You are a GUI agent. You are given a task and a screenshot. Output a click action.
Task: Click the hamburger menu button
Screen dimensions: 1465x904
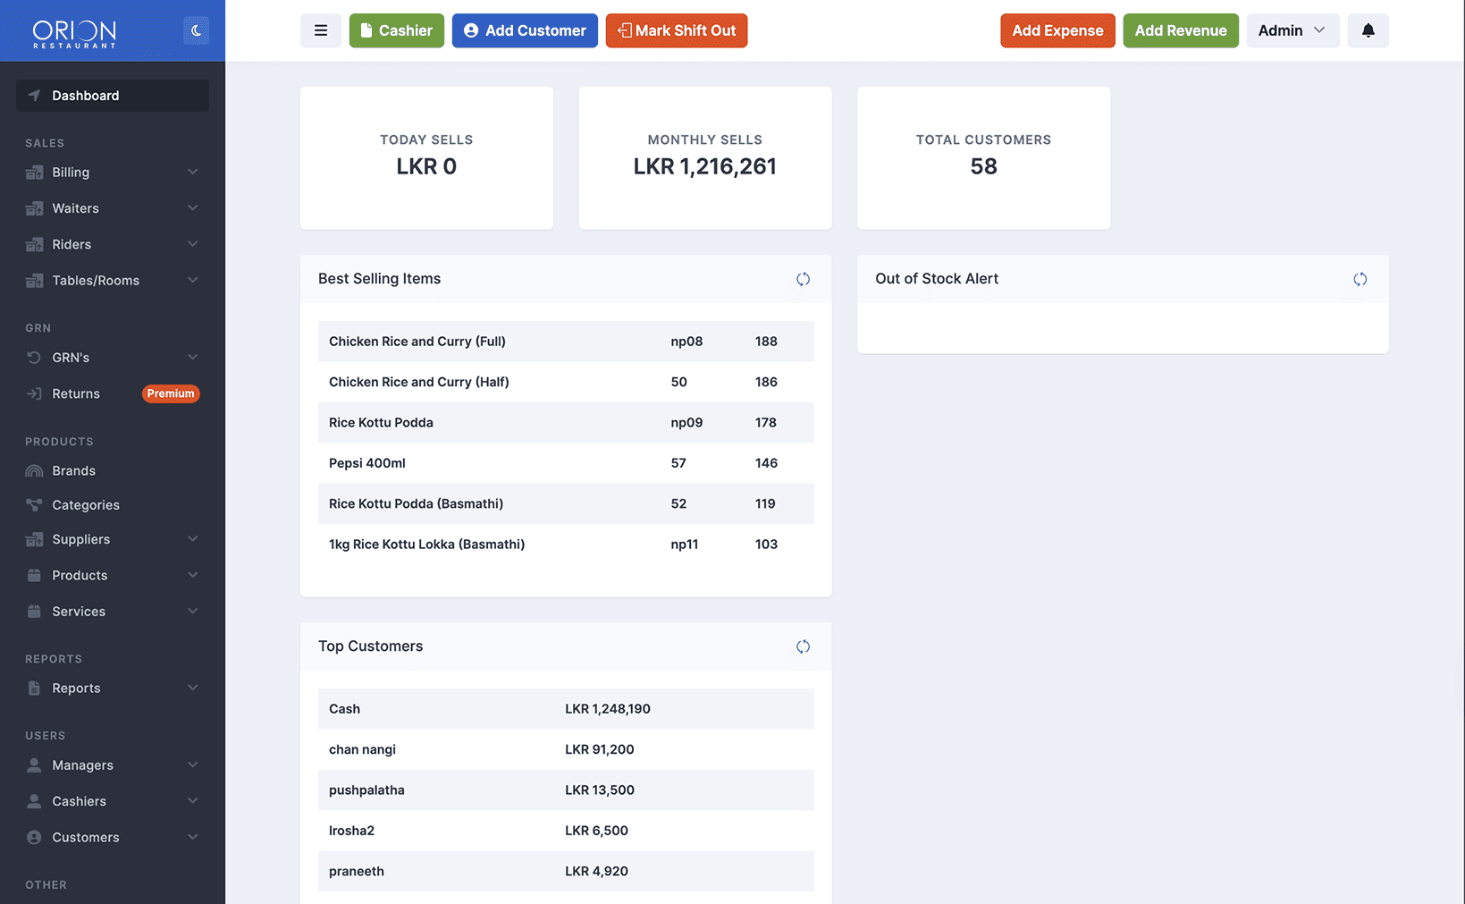[x=321, y=30]
